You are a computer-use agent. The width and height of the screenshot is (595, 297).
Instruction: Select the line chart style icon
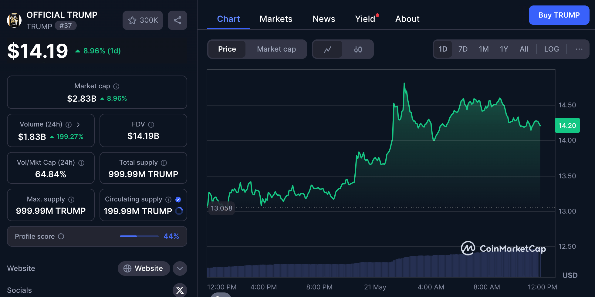328,49
